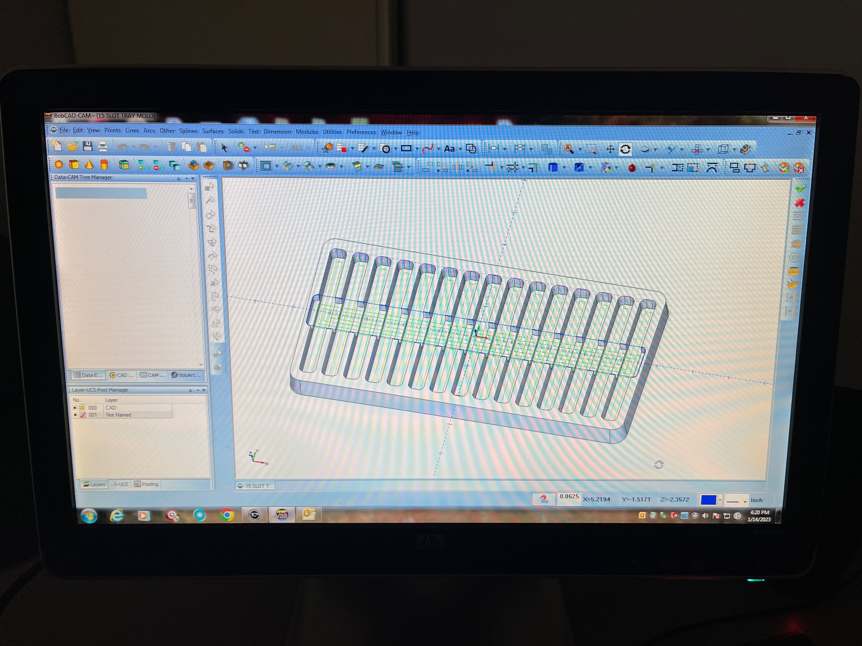
Task: Toggle visibility of layer 001 Not Named
Action: [x=76, y=415]
